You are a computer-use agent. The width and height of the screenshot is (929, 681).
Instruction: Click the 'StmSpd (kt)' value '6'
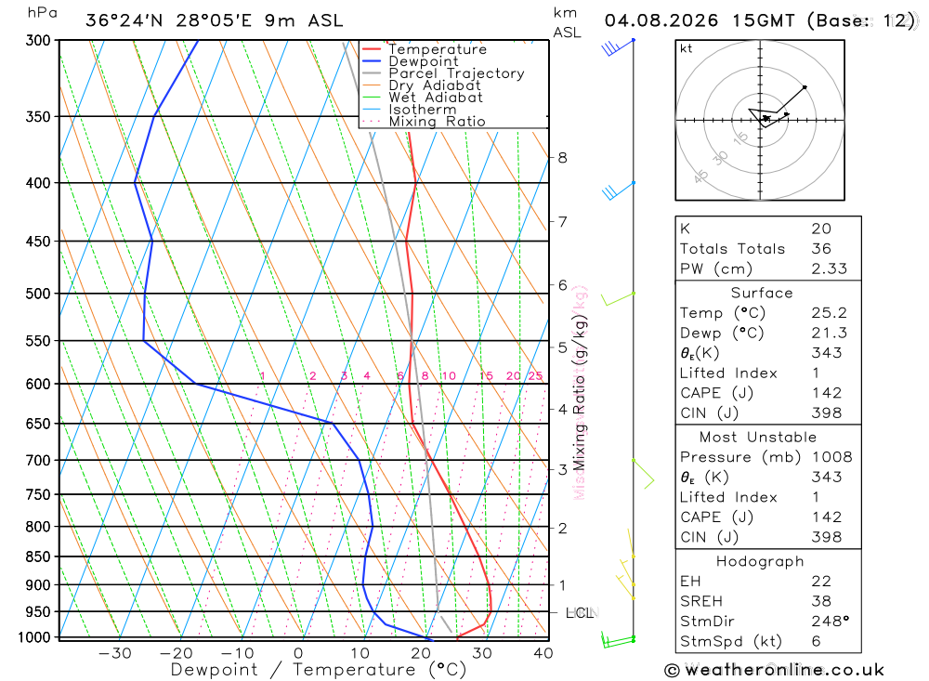(x=817, y=641)
